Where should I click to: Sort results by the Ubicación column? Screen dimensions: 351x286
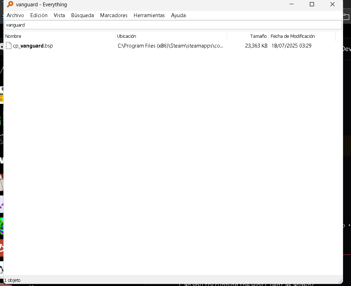coord(171,36)
